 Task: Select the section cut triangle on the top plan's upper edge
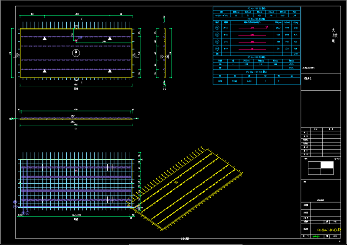[x=76, y=27]
